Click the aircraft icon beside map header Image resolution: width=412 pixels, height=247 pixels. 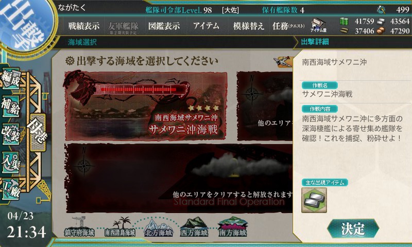pos(283,62)
